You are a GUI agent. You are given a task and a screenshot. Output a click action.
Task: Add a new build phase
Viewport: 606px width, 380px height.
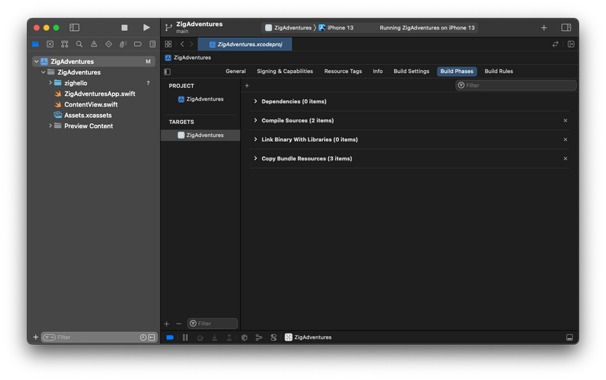click(247, 85)
